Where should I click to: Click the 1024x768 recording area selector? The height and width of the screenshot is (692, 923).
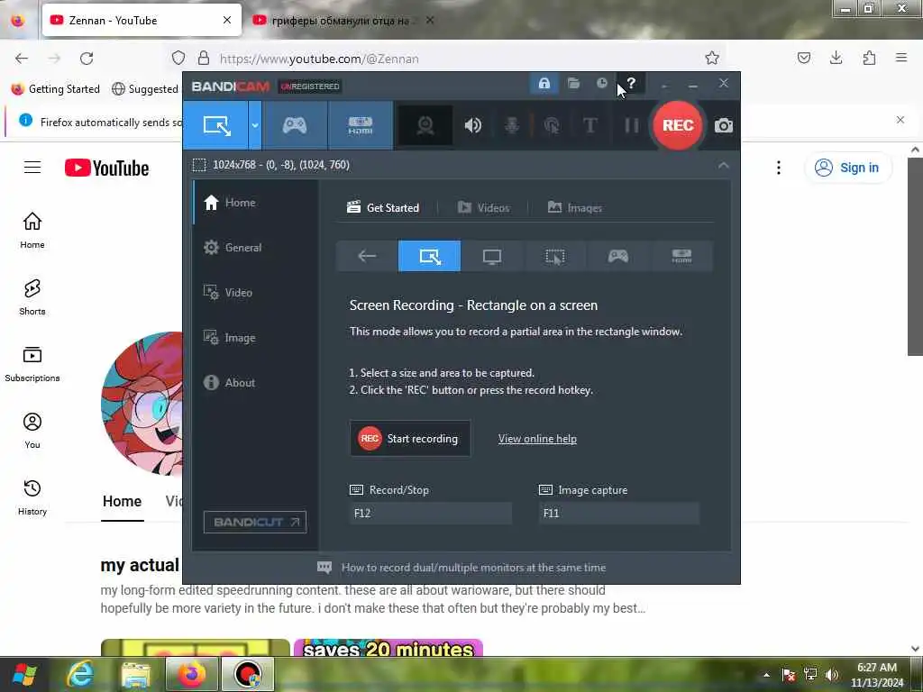(x=272, y=165)
